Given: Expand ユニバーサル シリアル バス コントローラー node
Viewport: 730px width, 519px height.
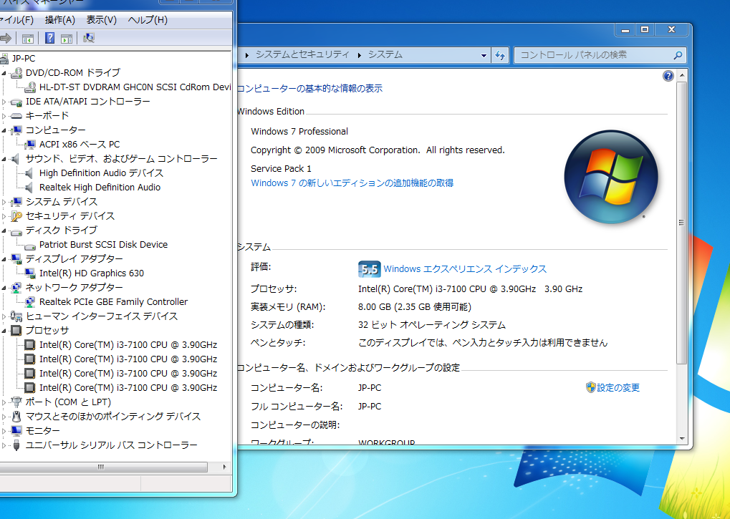Looking at the screenshot, I should (4, 445).
